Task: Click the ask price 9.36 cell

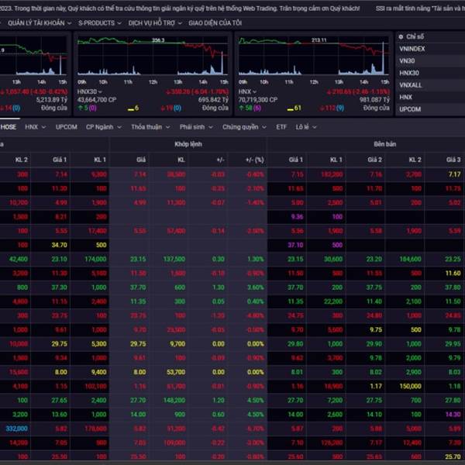Action: (297, 217)
